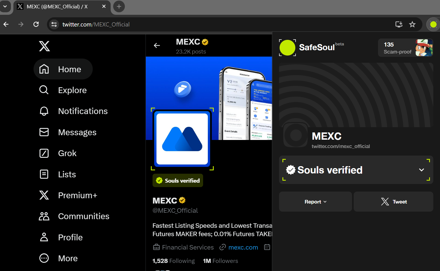
Task: View the 1M Followers list
Action: coord(220,261)
